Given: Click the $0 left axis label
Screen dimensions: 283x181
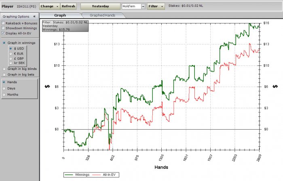Looking at the screenshot, I should 57,129.
